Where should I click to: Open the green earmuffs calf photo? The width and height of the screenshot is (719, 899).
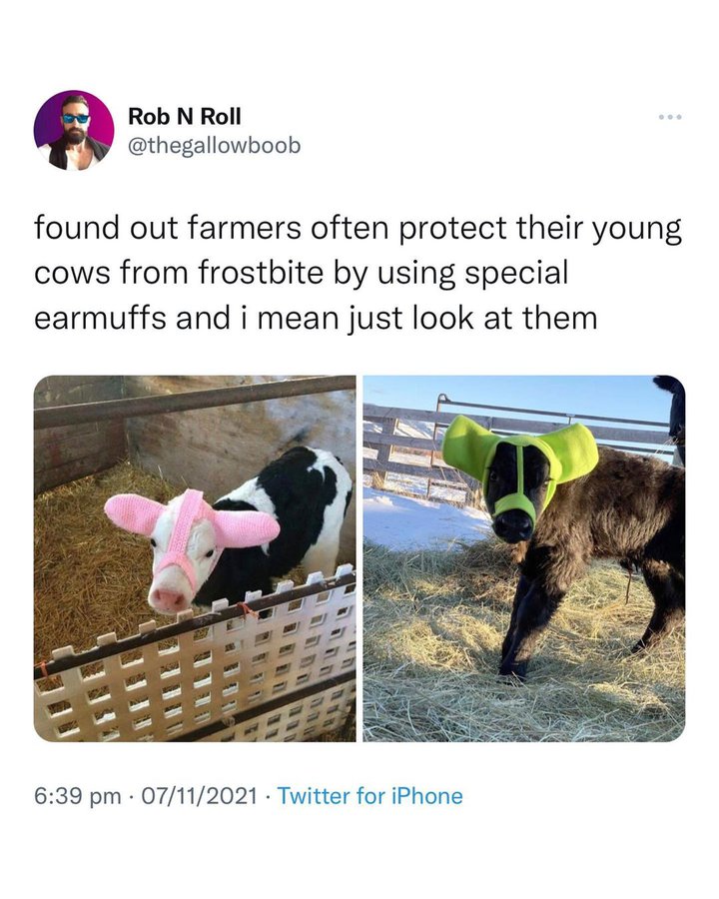[x=524, y=558]
